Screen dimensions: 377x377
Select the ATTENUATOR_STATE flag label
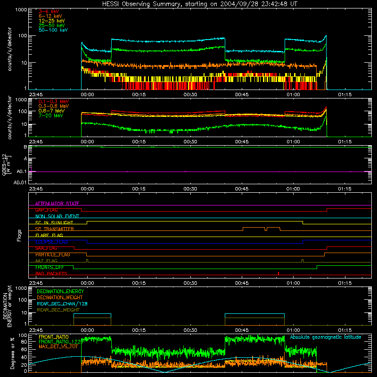coord(57,204)
